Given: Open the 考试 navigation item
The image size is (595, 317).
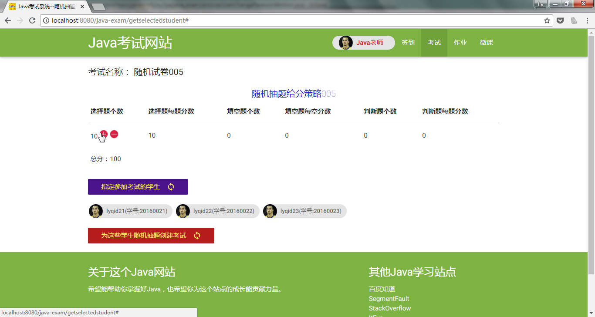Looking at the screenshot, I should (x=434, y=43).
